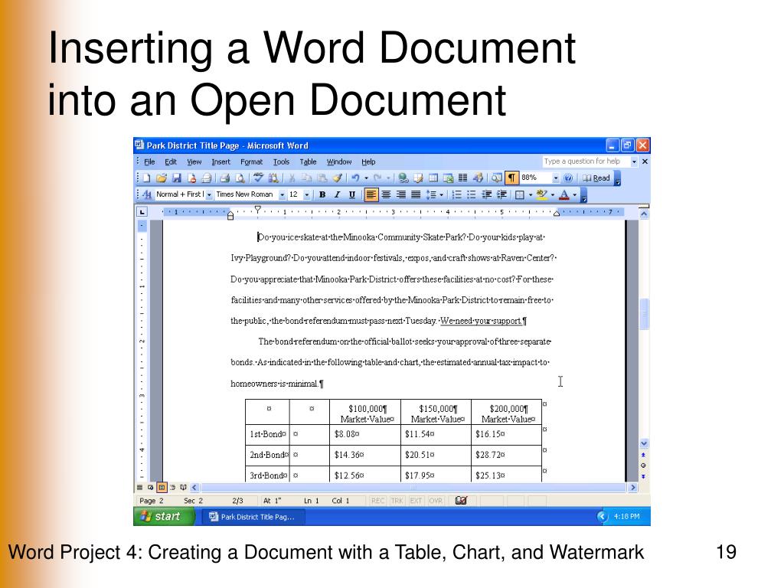The image size is (784, 588).
Task: Click the Undo arrow icon
Action: (x=355, y=178)
